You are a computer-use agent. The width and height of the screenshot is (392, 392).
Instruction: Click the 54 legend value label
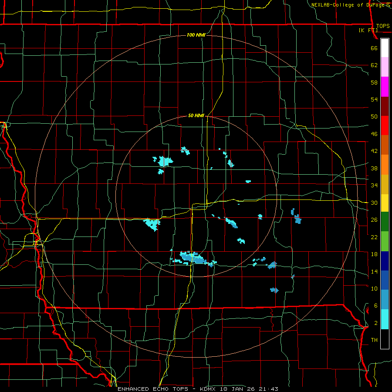pyautogui.click(x=374, y=99)
